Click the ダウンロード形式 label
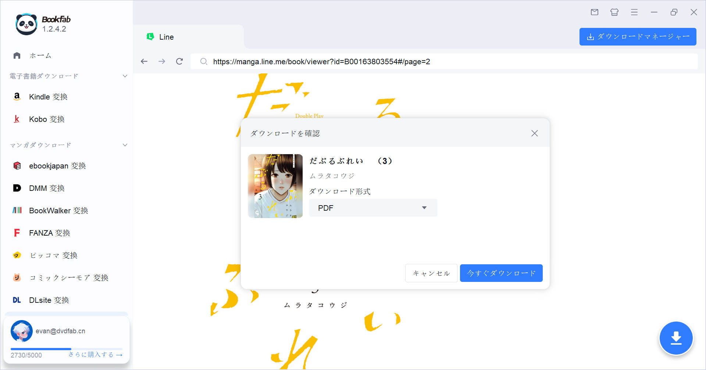The image size is (706, 370). (x=340, y=191)
